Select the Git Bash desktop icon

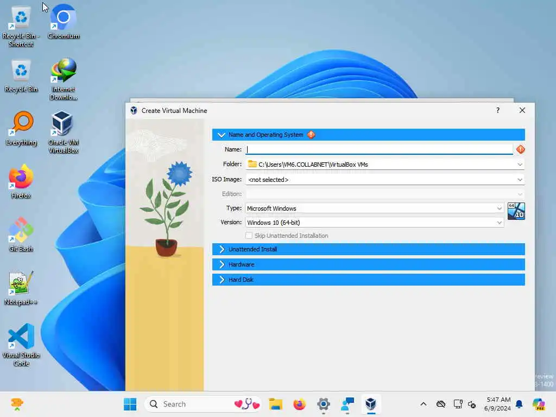pyautogui.click(x=21, y=235)
